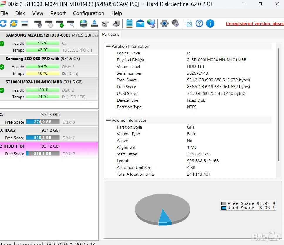Viewport: 284px width, 245px height.
Task: Click the speaker sound alert icon
Action: pyautogui.click(x=175, y=23)
